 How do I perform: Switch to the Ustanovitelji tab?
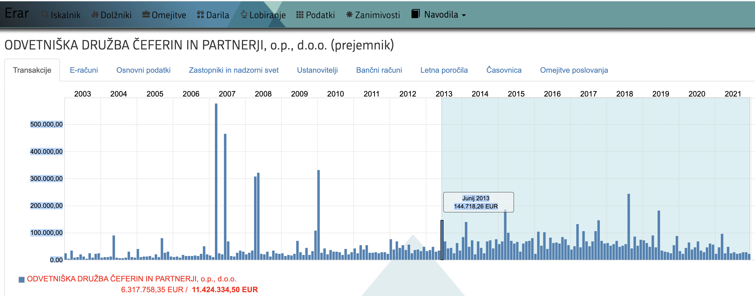[x=317, y=70]
